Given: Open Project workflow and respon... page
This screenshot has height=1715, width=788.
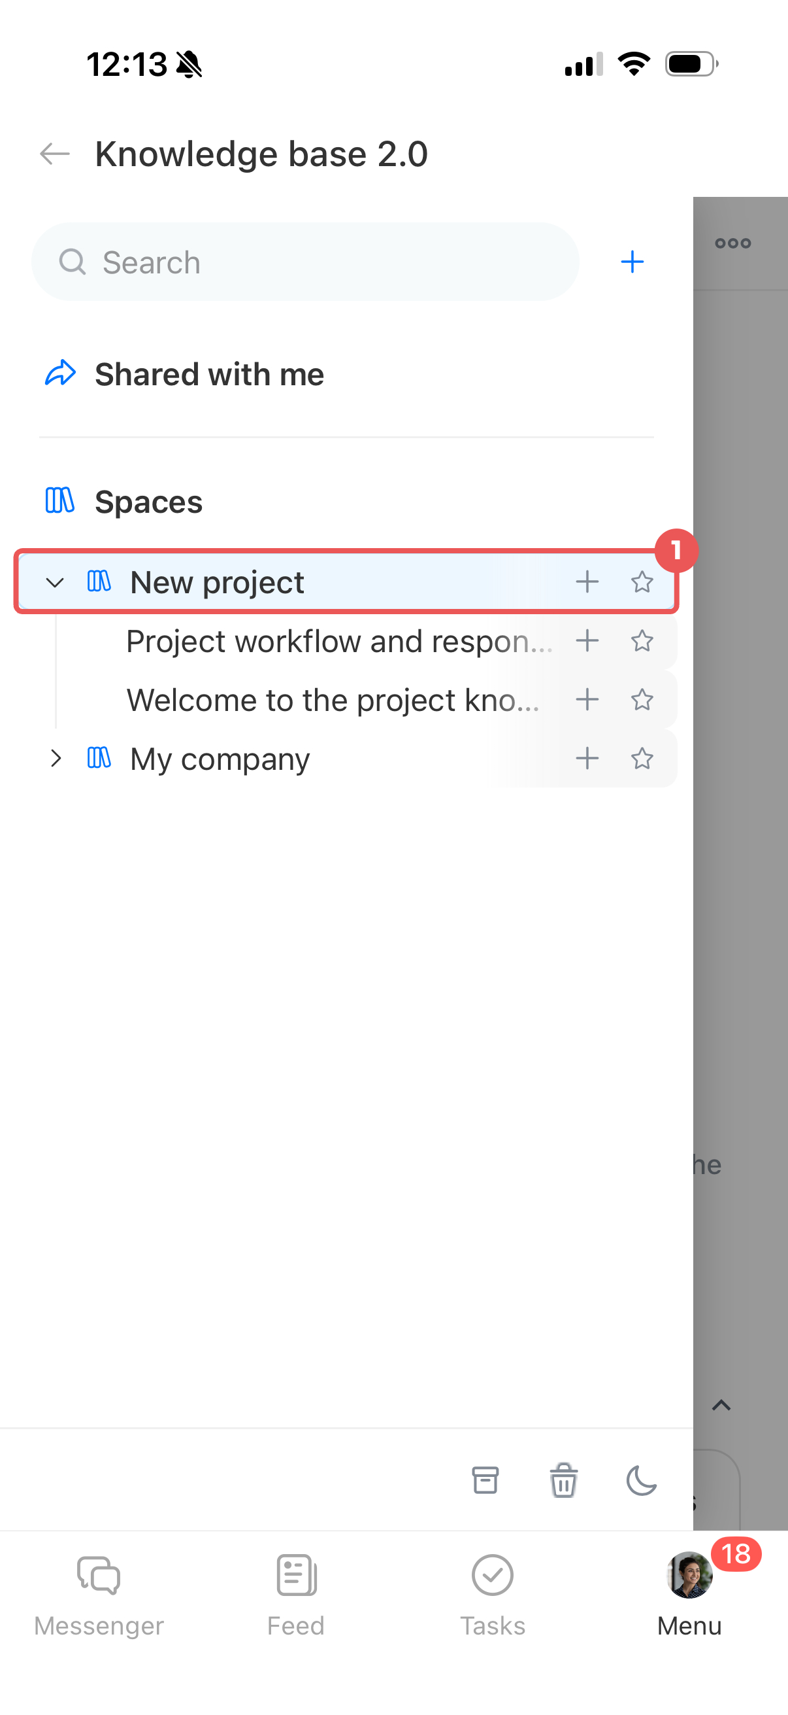Looking at the screenshot, I should (339, 641).
